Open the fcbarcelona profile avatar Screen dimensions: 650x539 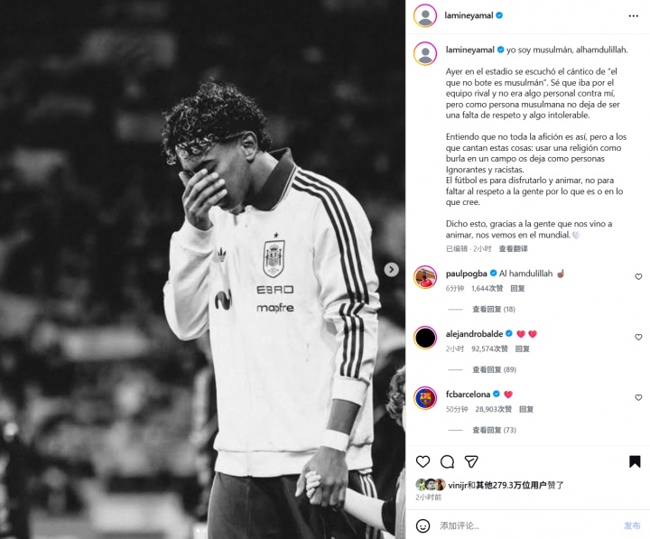pyautogui.click(x=425, y=398)
